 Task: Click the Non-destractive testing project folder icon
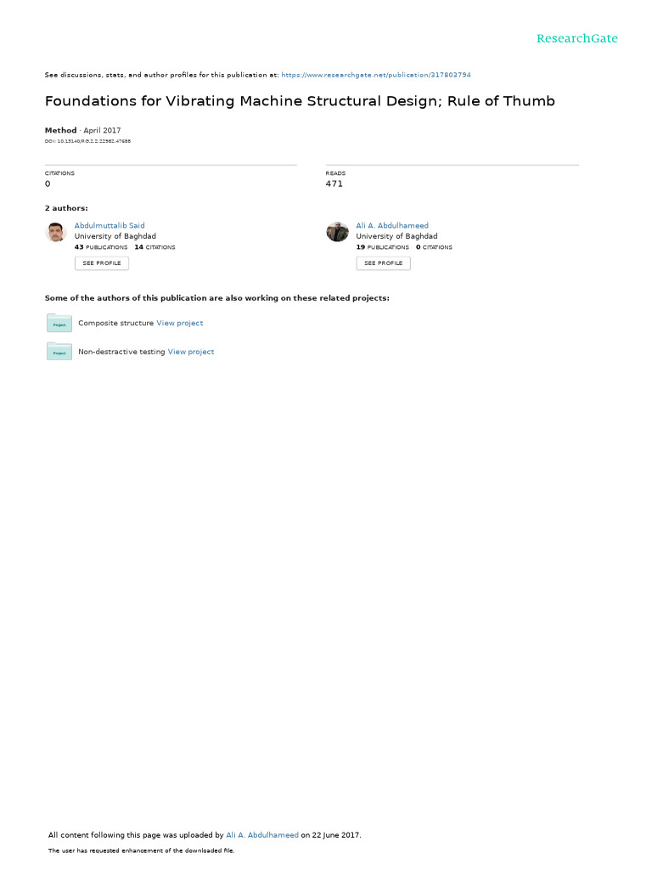coord(59,351)
